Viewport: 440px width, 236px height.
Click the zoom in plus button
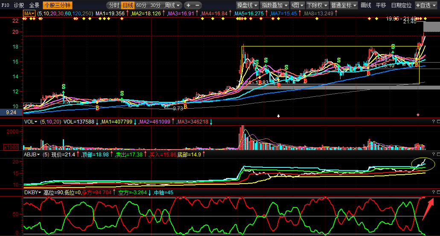pyautogui.click(x=189, y=6)
